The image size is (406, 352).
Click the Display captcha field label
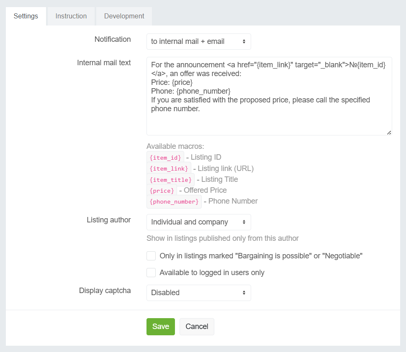click(105, 291)
